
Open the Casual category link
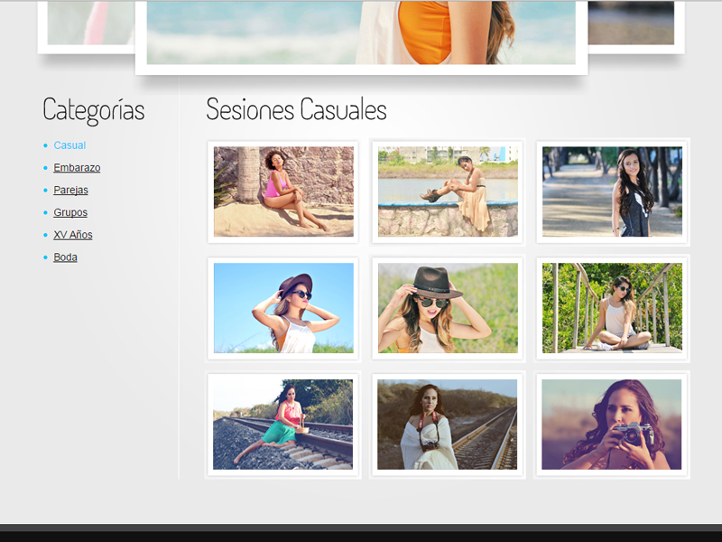[x=69, y=145]
